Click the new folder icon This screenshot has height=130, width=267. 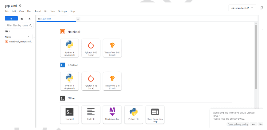(22, 19)
